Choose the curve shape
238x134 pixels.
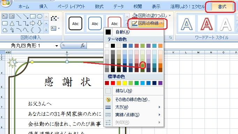click(x=26, y=30)
